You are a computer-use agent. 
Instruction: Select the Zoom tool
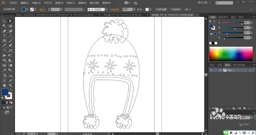click(10, 85)
